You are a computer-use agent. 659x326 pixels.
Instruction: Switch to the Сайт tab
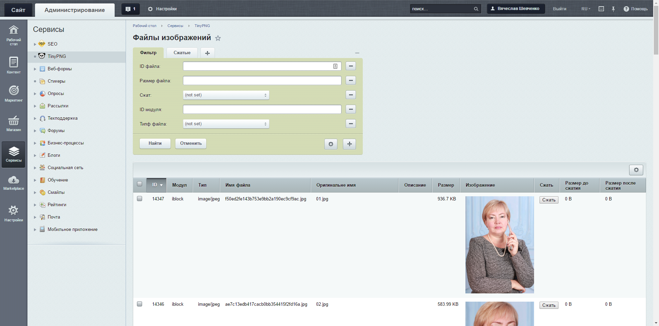point(18,10)
